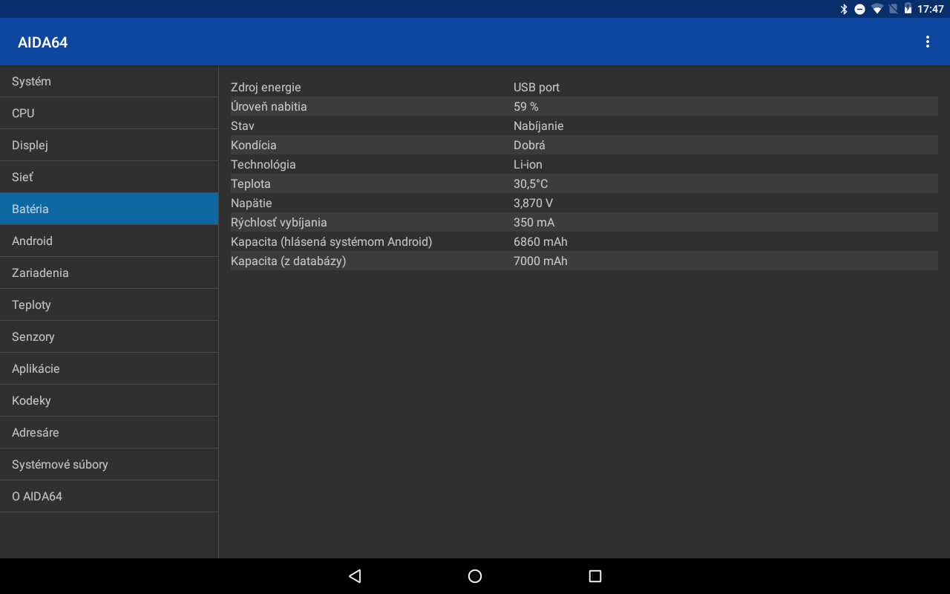Browse the Adresáre section
This screenshot has width=950, height=594.
pos(109,432)
